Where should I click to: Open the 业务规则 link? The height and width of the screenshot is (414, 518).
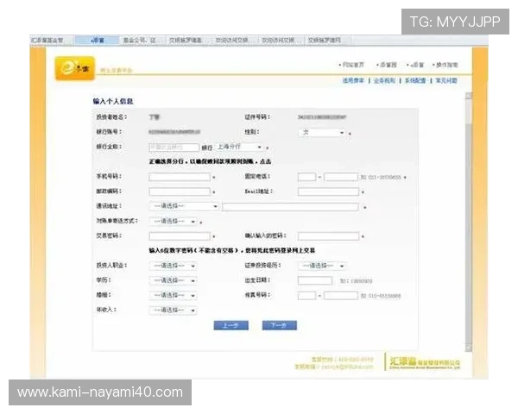[384, 80]
